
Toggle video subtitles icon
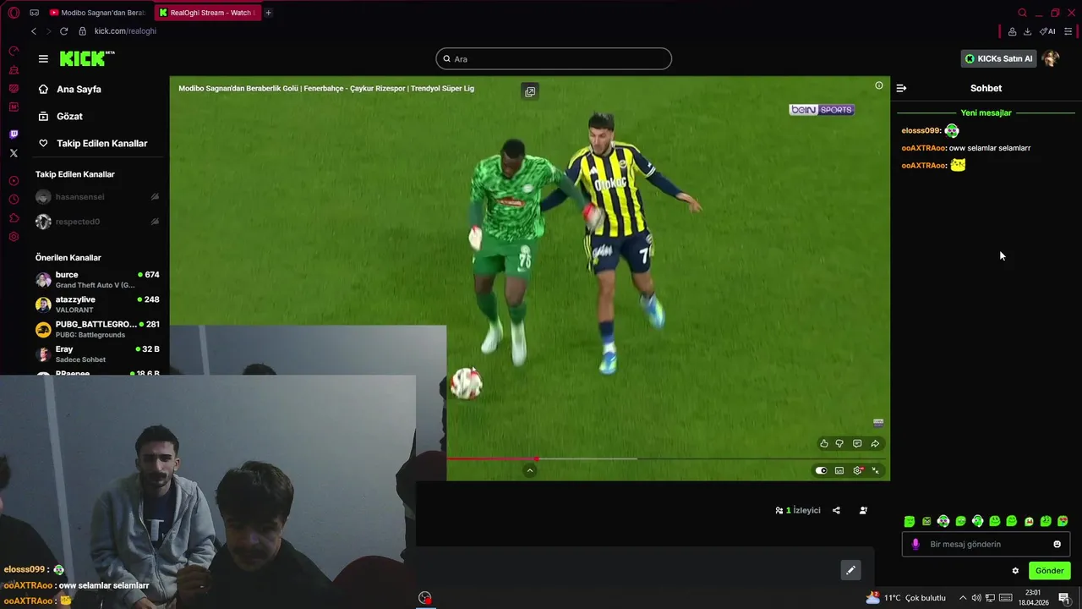click(839, 470)
